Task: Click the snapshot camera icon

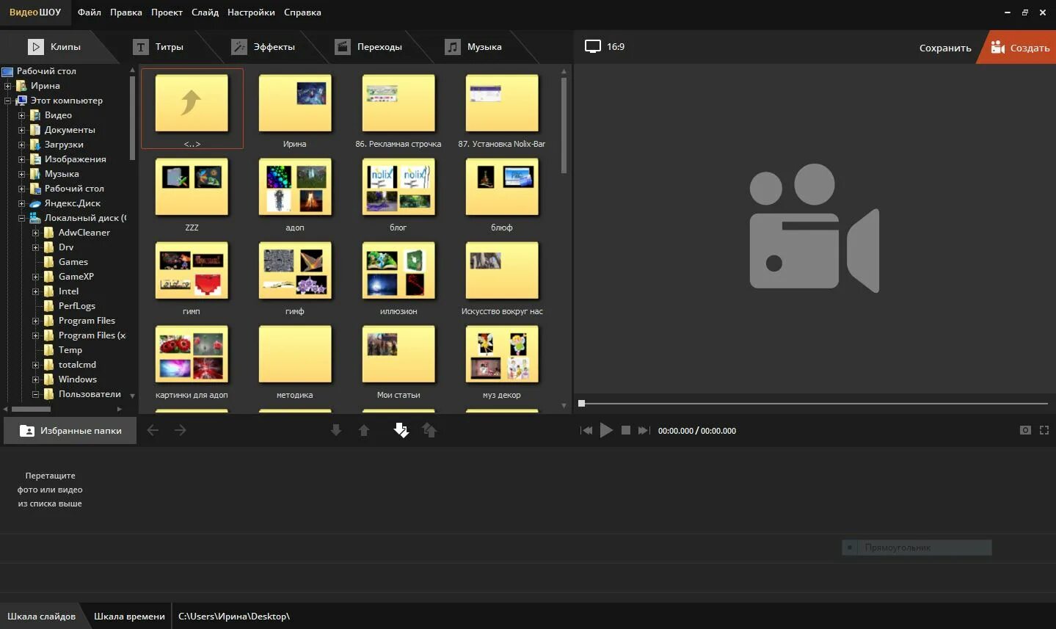Action: pos(1025,430)
